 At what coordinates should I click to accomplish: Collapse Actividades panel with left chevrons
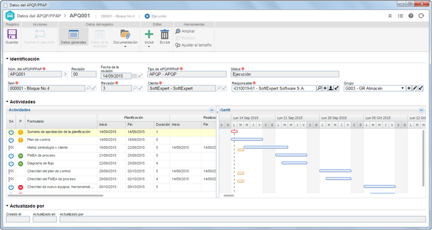(212, 110)
